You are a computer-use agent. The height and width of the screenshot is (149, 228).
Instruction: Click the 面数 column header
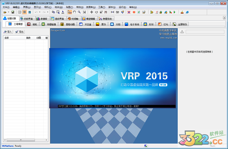30,38
